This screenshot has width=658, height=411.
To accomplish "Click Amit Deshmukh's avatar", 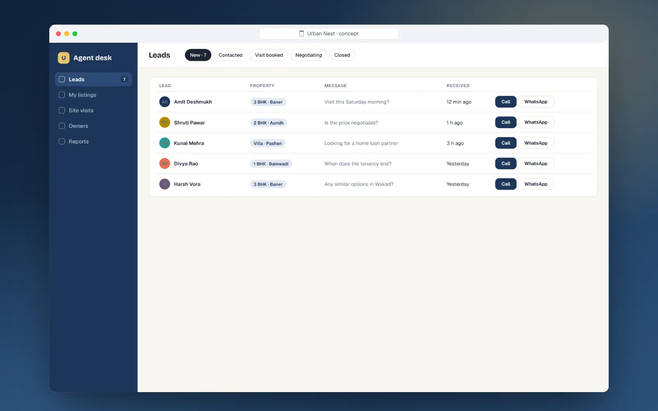I will [x=164, y=102].
